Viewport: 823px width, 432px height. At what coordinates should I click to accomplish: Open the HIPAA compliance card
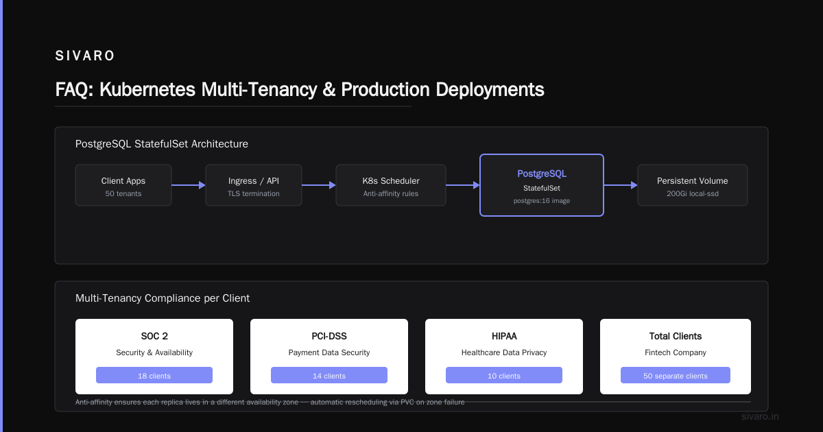[504, 357]
